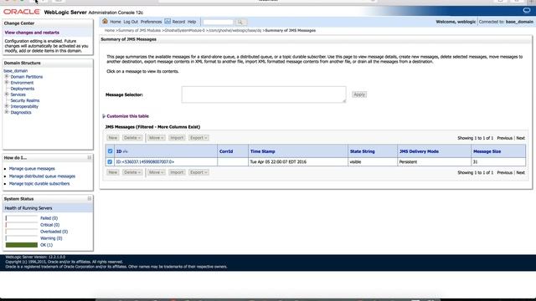Click the Record toolbar item

178,22
